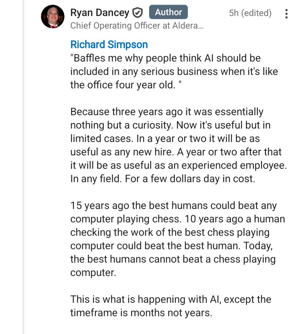Click the line "computer could beat the best human"
The height and width of the screenshot is (334, 301).
pyautogui.click(x=155, y=245)
